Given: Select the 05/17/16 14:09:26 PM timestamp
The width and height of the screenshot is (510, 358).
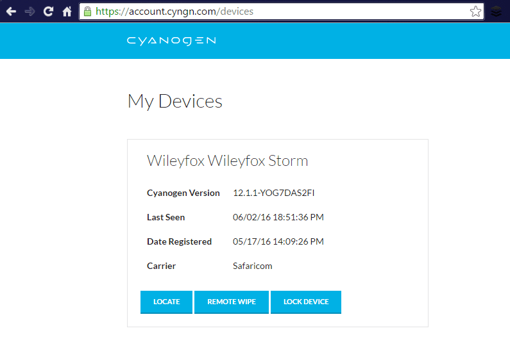Looking at the screenshot, I should pos(278,241).
